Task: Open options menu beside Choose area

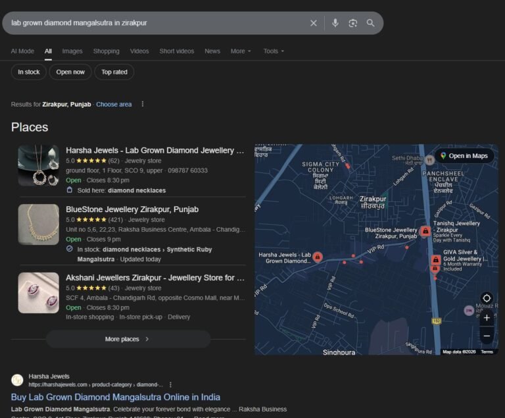Action: click(x=143, y=104)
